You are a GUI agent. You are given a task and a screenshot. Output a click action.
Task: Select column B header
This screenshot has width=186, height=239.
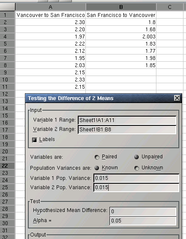tap(121, 7)
